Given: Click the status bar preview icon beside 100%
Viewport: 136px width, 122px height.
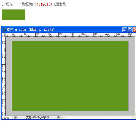Looking at the screenshot, I should click(15, 118).
